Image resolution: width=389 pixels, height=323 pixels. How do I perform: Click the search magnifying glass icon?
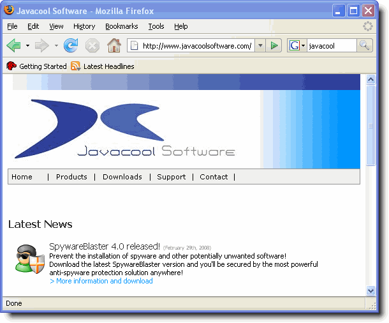[365, 45]
